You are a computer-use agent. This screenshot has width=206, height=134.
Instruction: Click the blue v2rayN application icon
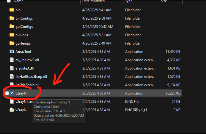click(12, 93)
